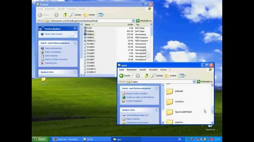The image size is (254, 142).
Task: Open address dropdown in Pinball window
Action: (133, 21)
